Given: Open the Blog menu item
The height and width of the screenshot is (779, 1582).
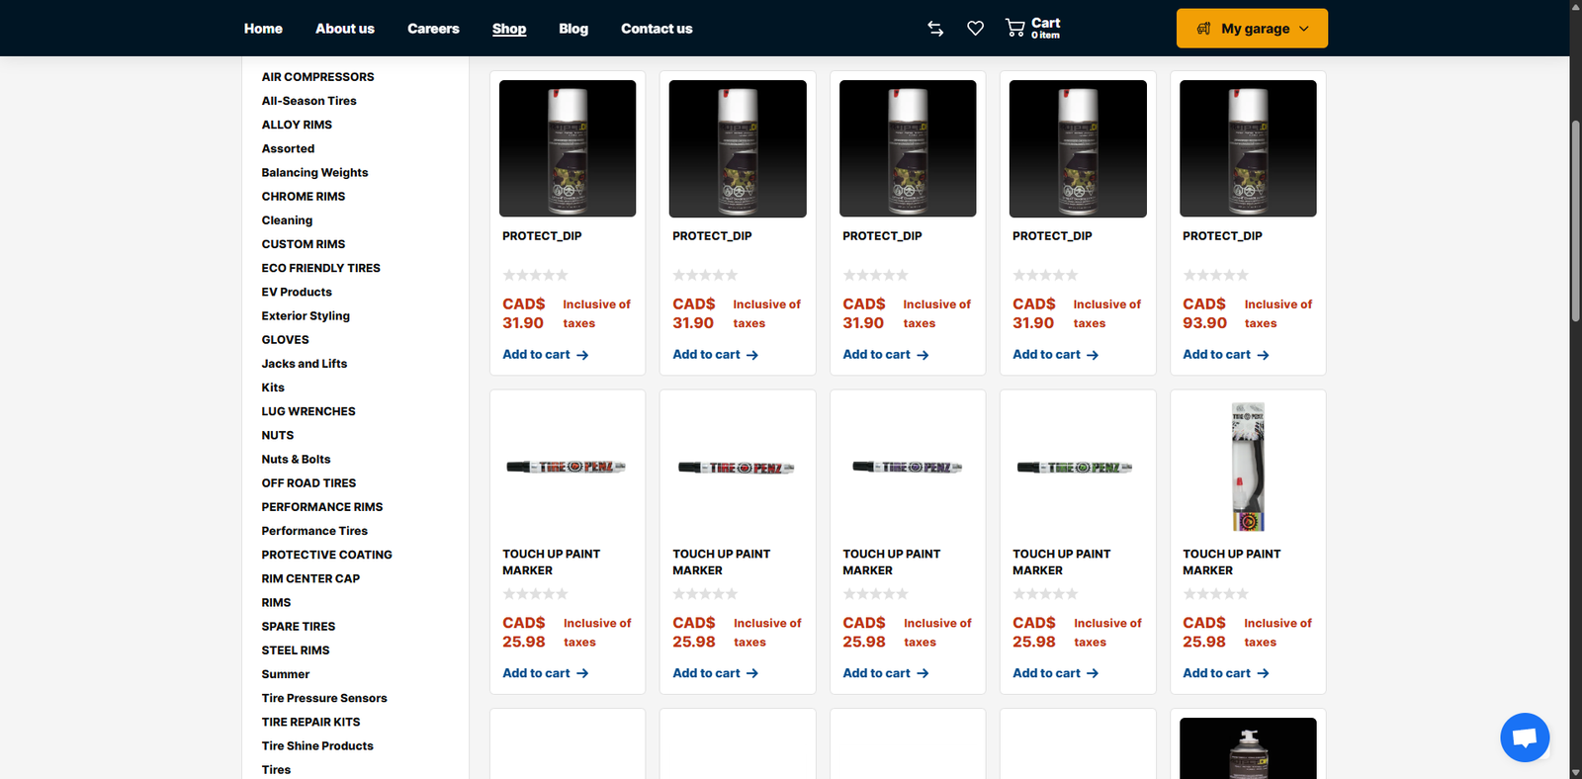Looking at the screenshot, I should 572,29.
